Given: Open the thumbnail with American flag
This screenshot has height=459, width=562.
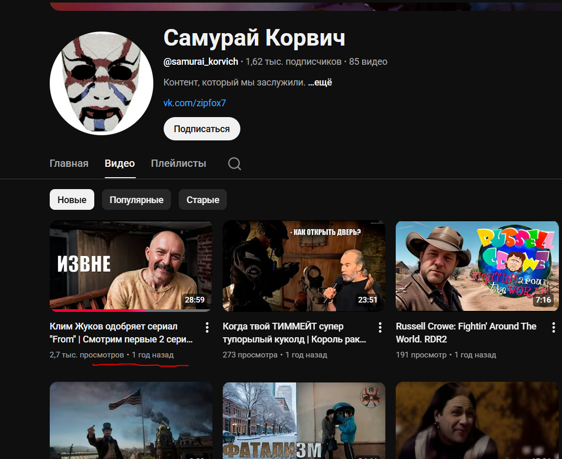Looking at the screenshot, I should coord(131,420).
